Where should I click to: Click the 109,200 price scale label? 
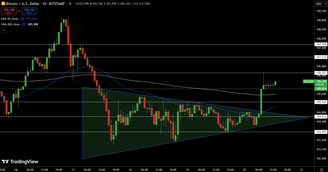321,11
